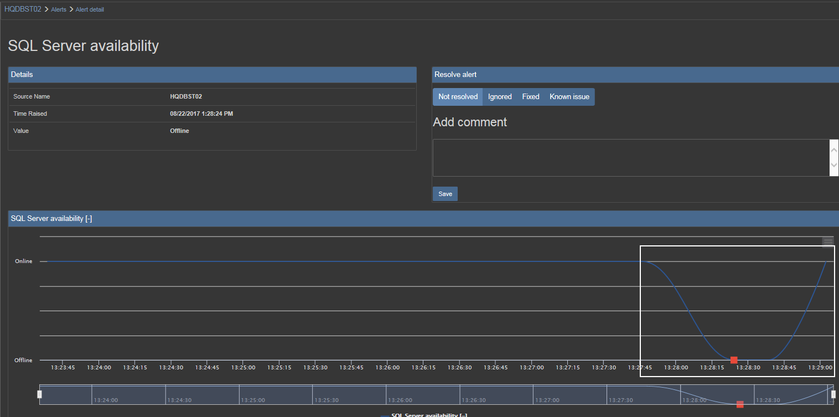The height and width of the screenshot is (417, 839).
Task: Click the right handle of the range navigator
Action: click(833, 394)
